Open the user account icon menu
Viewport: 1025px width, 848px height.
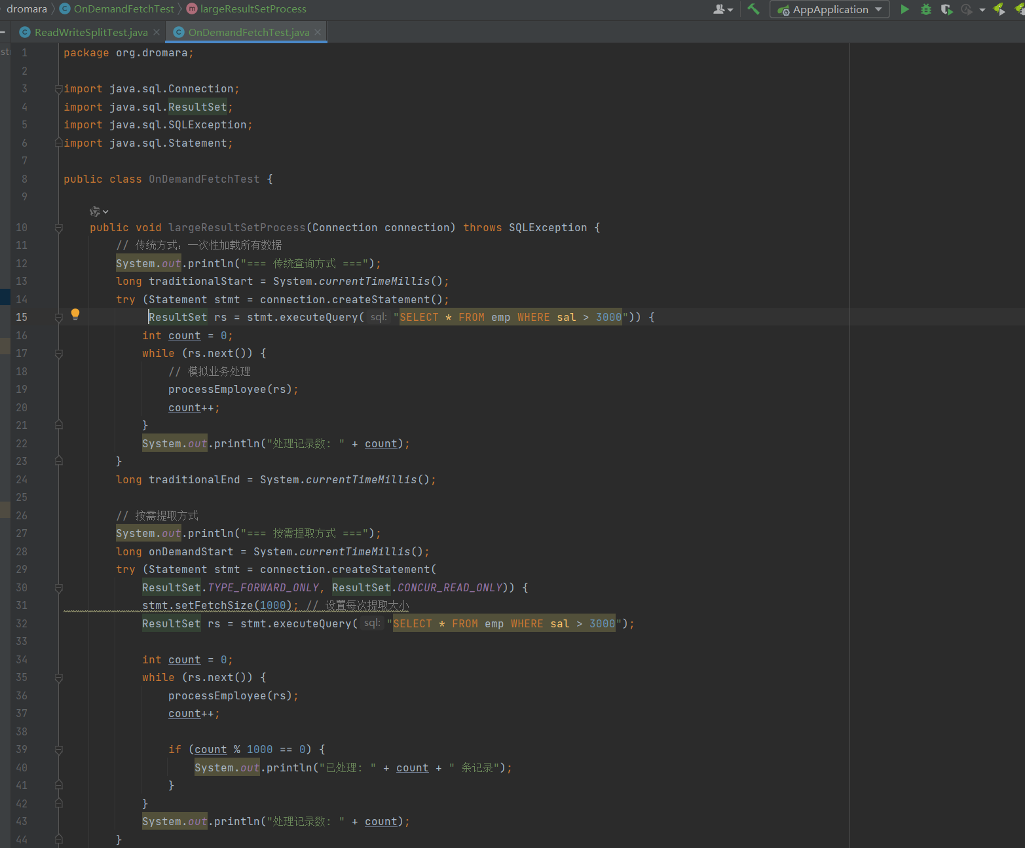tap(722, 9)
